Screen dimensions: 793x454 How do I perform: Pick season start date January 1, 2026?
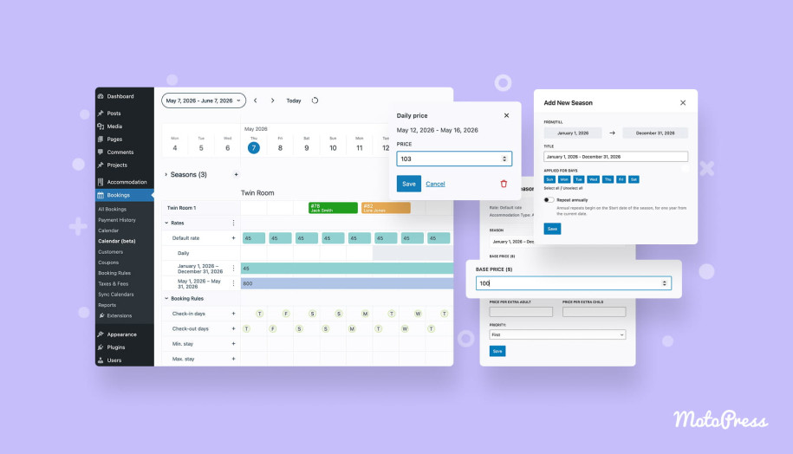click(x=573, y=133)
